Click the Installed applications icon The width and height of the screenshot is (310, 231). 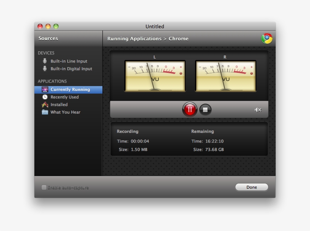[x=45, y=105]
